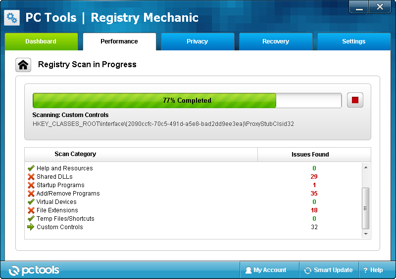The height and width of the screenshot is (279, 396).
Task: Click the 32 issues count for Custom Controls
Action: tap(314, 227)
